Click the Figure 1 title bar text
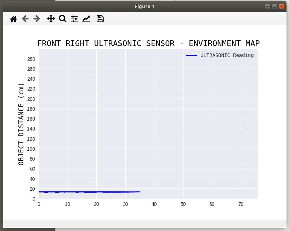 pos(144,6)
